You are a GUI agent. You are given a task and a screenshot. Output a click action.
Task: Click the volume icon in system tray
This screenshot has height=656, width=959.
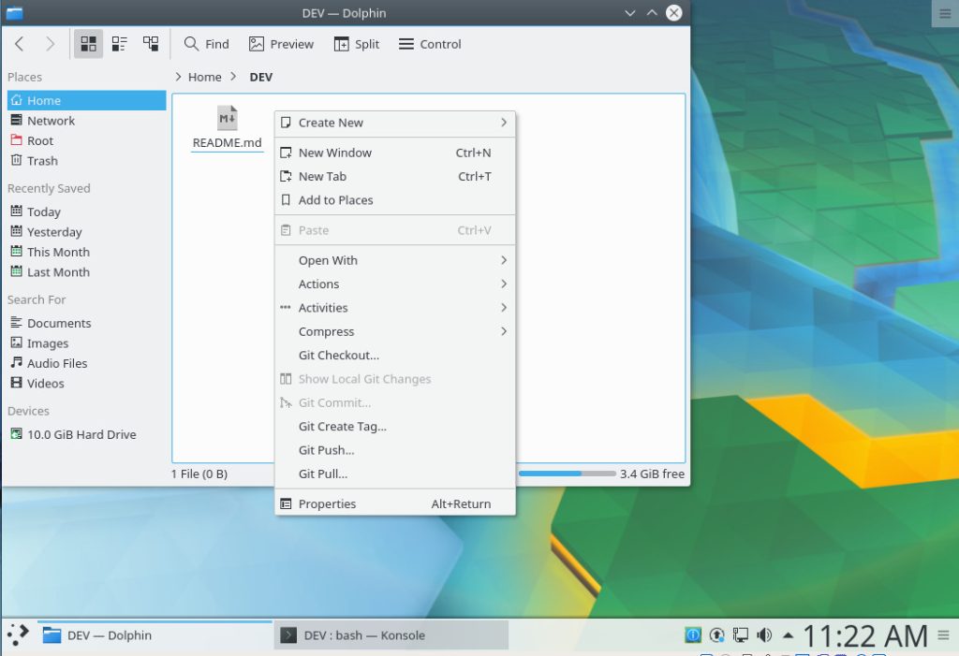coord(764,635)
